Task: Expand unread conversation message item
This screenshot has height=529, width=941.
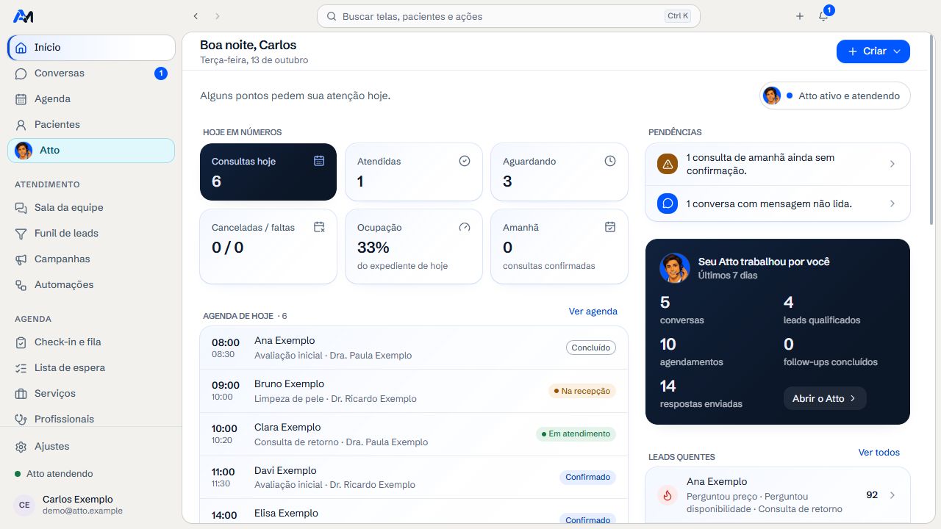Action: tap(778, 204)
